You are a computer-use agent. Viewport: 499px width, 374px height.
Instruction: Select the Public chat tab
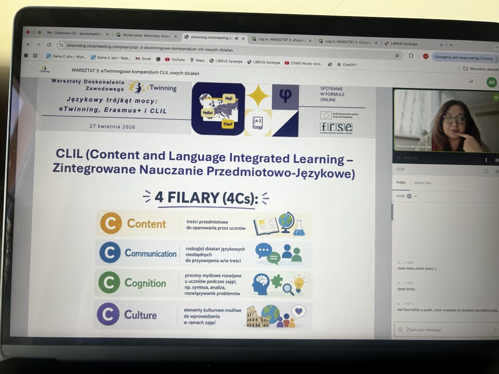401,183
